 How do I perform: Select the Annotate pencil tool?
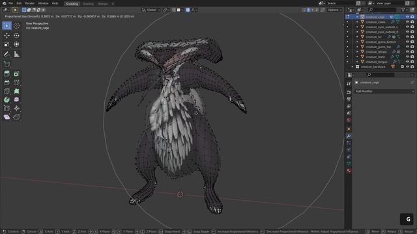click(7, 55)
